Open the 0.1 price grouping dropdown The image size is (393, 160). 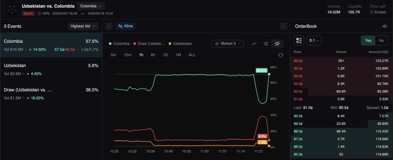314,40
